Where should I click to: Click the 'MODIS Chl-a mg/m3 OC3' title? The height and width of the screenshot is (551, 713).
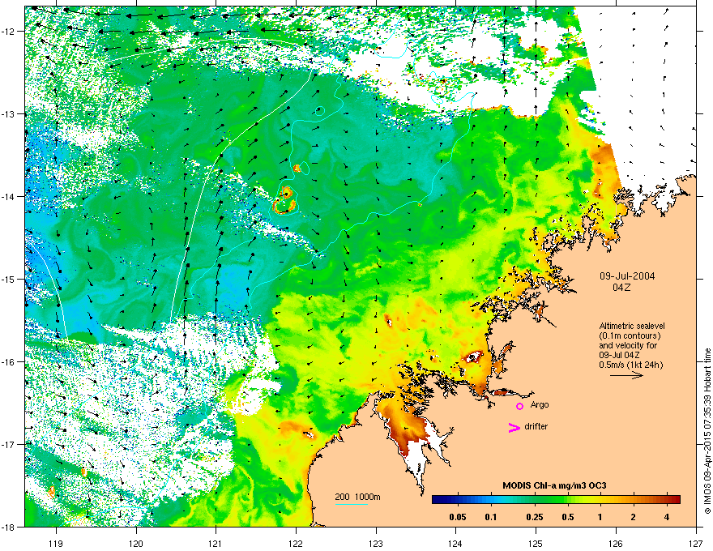[554, 485]
